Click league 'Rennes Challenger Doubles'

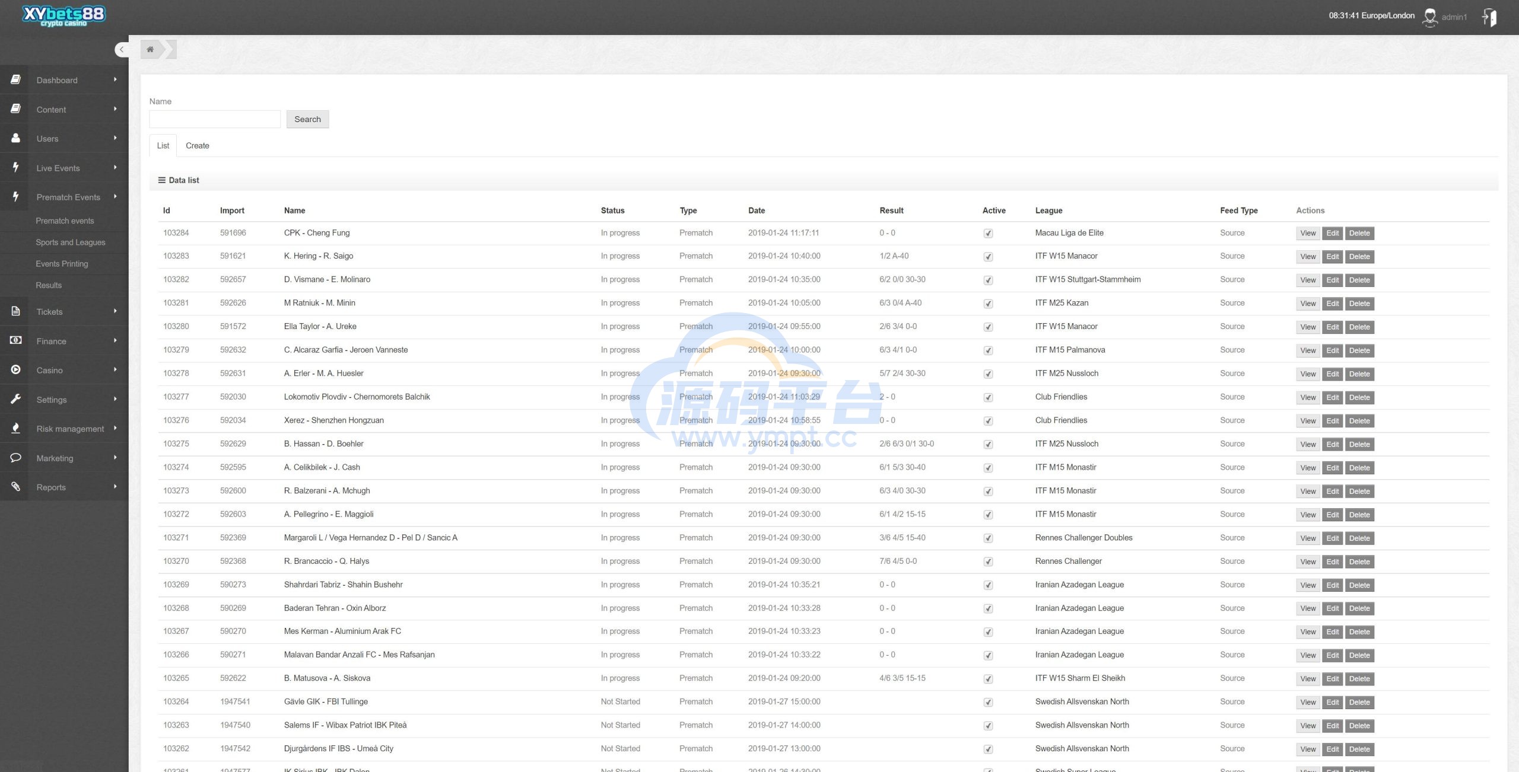click(1083, 538)
